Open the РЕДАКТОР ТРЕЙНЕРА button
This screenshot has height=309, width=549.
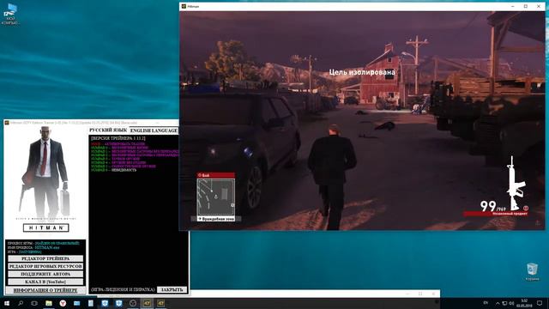coord(45,258)
